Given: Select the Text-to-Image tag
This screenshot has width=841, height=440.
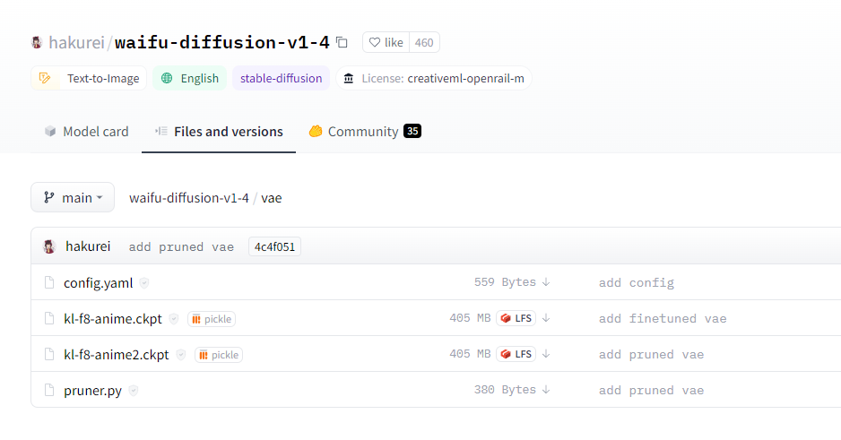Looking at the screenshot, I should coord(89,78).
